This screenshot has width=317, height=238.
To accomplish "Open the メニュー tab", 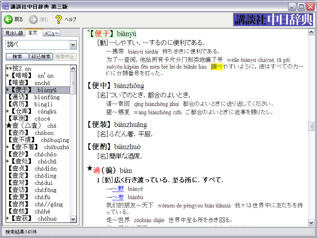I will coord(52,33).
